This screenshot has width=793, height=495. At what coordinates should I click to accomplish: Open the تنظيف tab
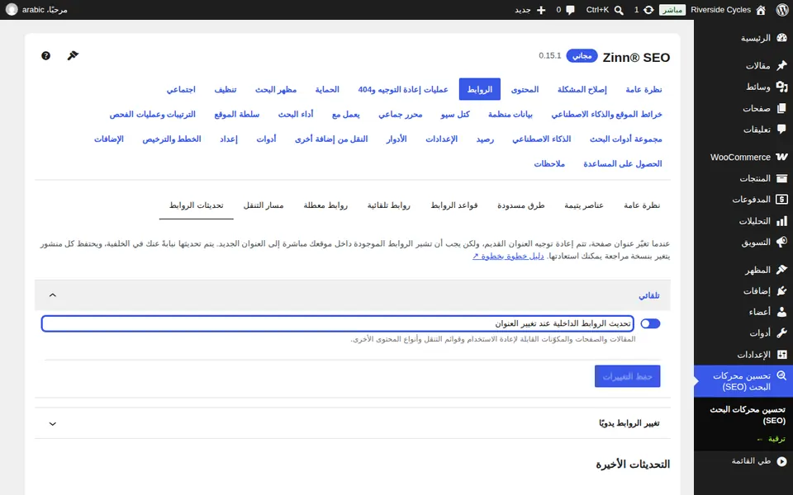pyautogui.click(x=225, y=89)
